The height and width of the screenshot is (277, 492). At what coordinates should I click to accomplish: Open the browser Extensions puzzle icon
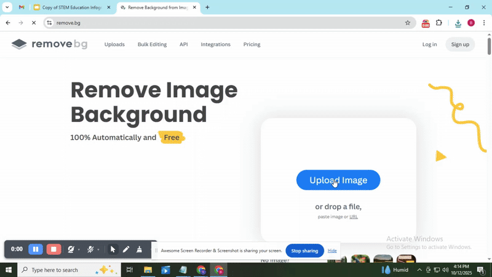coord(439,23)
